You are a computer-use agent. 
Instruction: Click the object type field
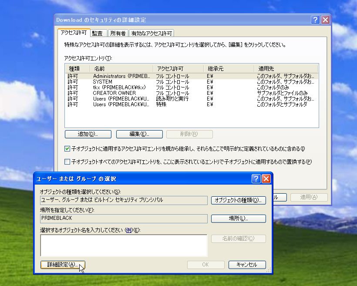click(x=124, y=200)
